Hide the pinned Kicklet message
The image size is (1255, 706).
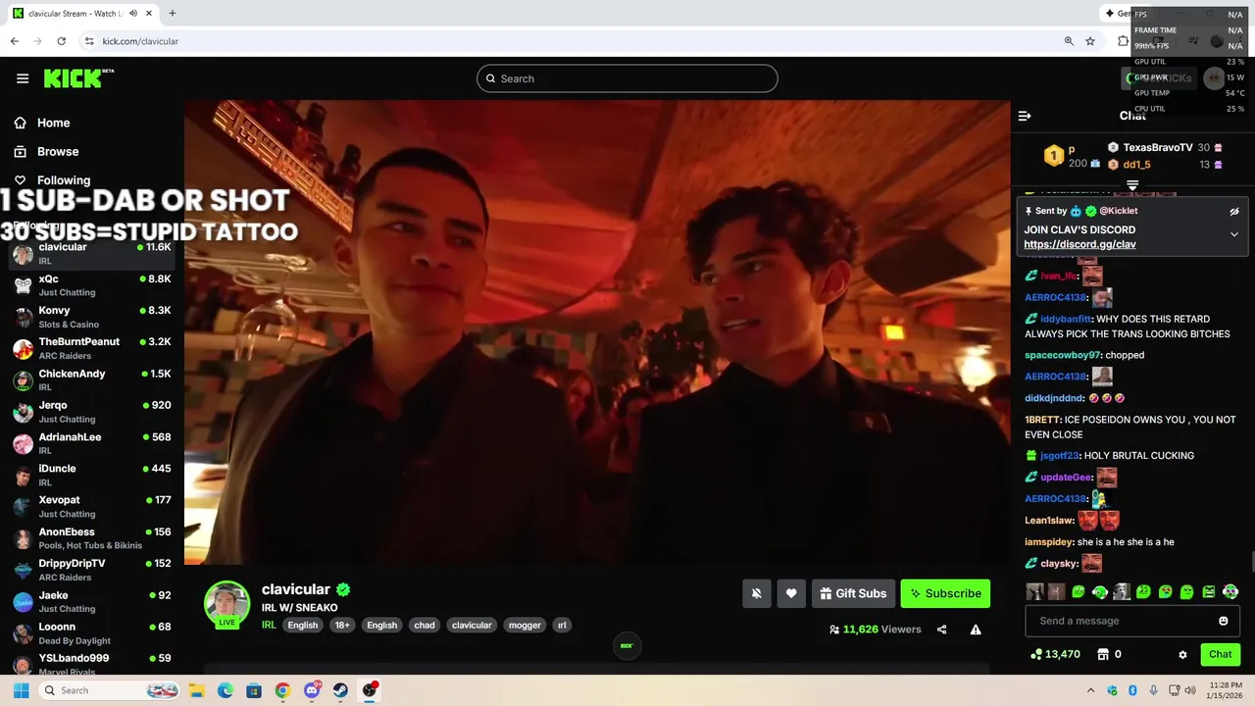(x=1234, y=211)
